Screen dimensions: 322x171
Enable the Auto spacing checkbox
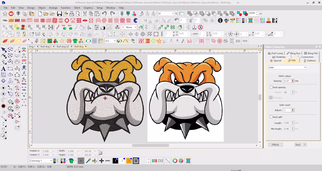tap(271, 87)
